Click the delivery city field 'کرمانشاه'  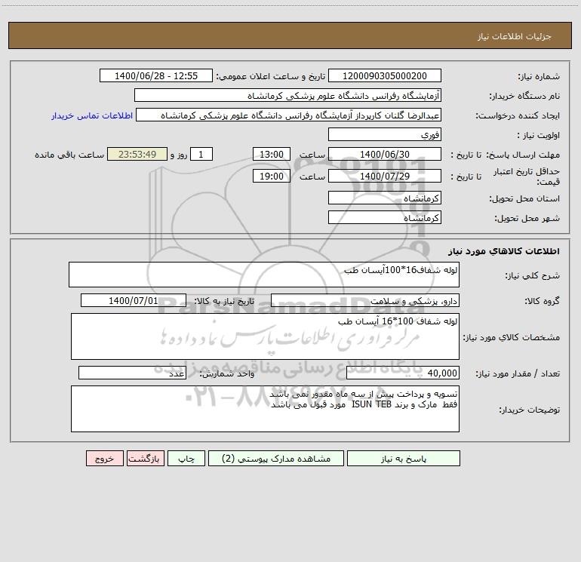[x=385, y=217]
